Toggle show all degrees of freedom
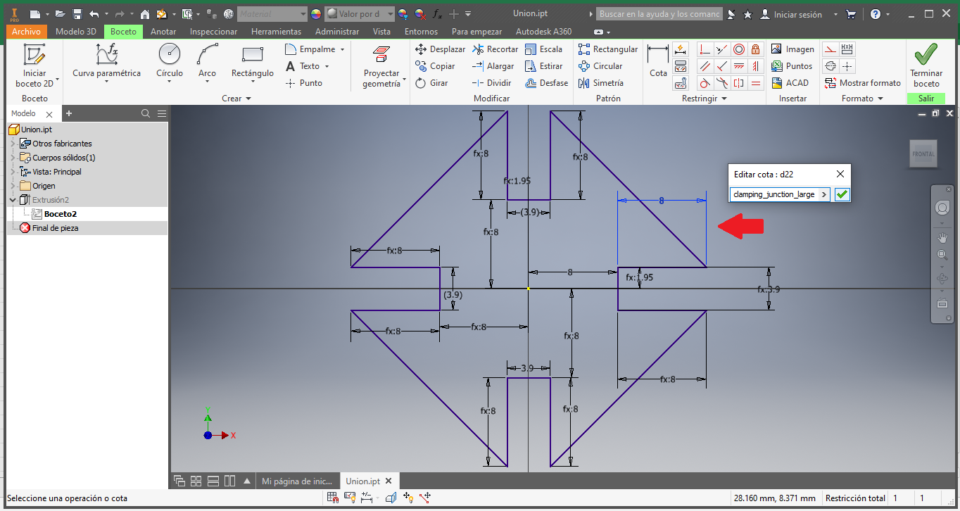 click(408, 498)
